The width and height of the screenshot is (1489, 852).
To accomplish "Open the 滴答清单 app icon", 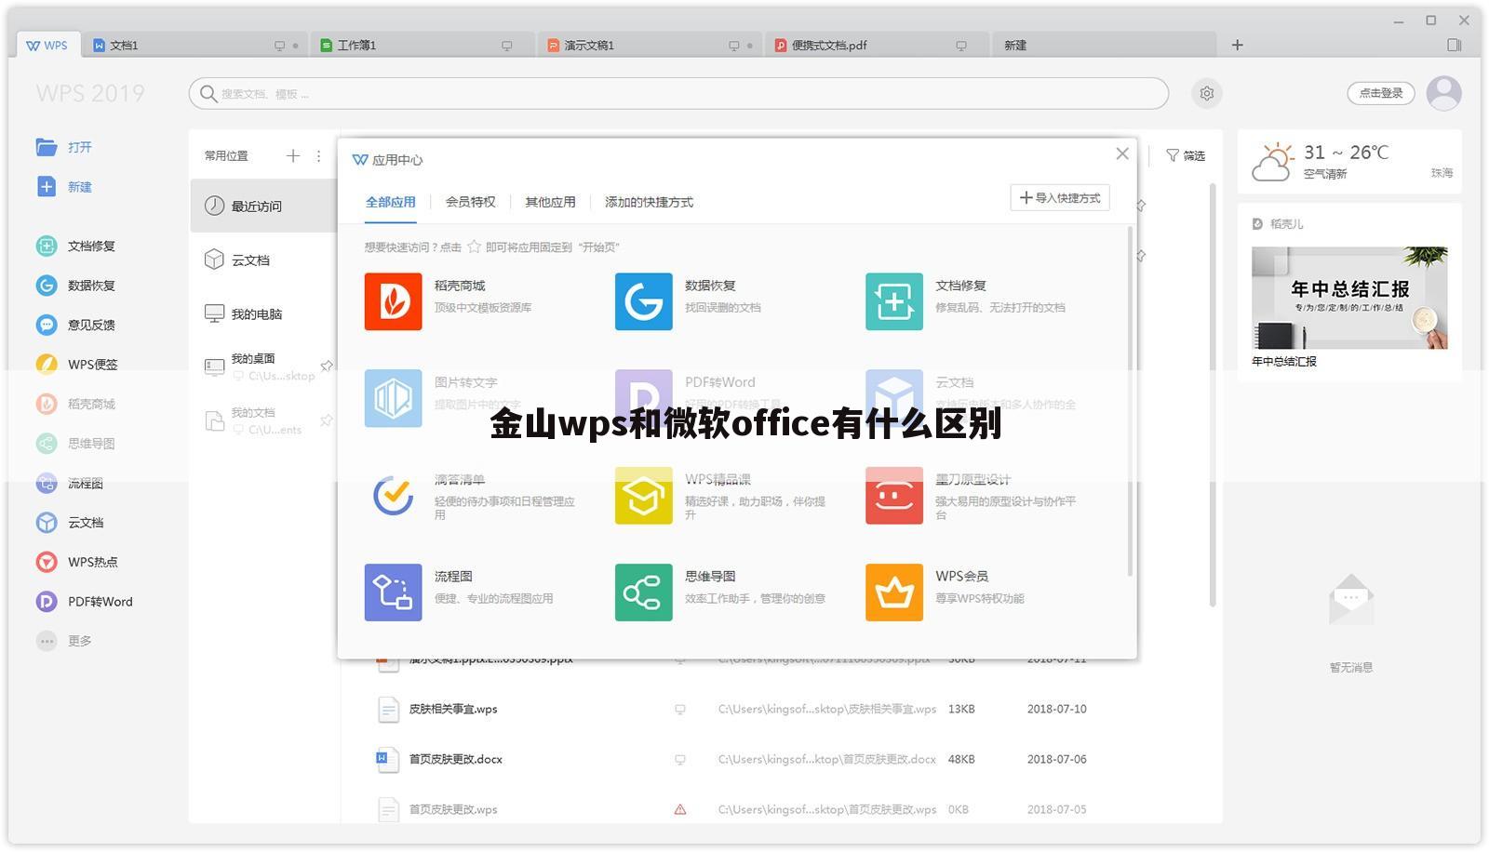I will 393,496.
